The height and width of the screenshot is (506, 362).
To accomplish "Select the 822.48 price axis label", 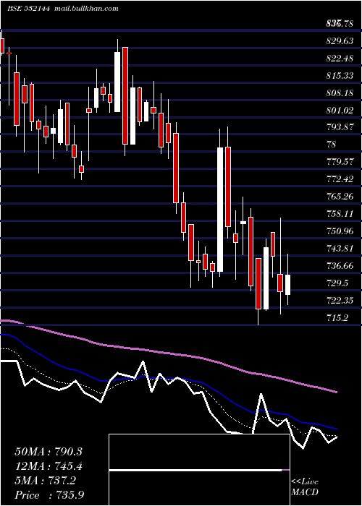I will [339, 59].
